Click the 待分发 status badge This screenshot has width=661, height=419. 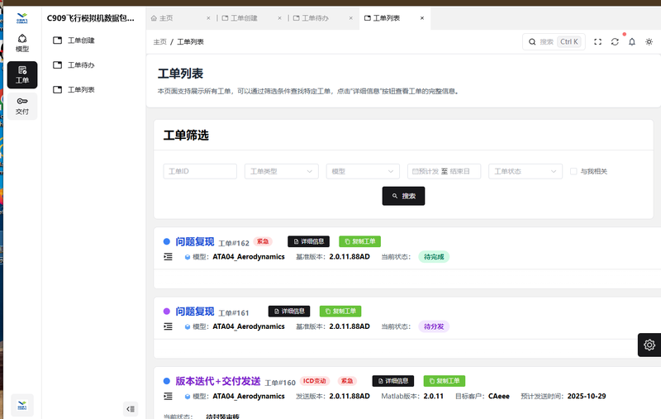[x=434, y=326]
